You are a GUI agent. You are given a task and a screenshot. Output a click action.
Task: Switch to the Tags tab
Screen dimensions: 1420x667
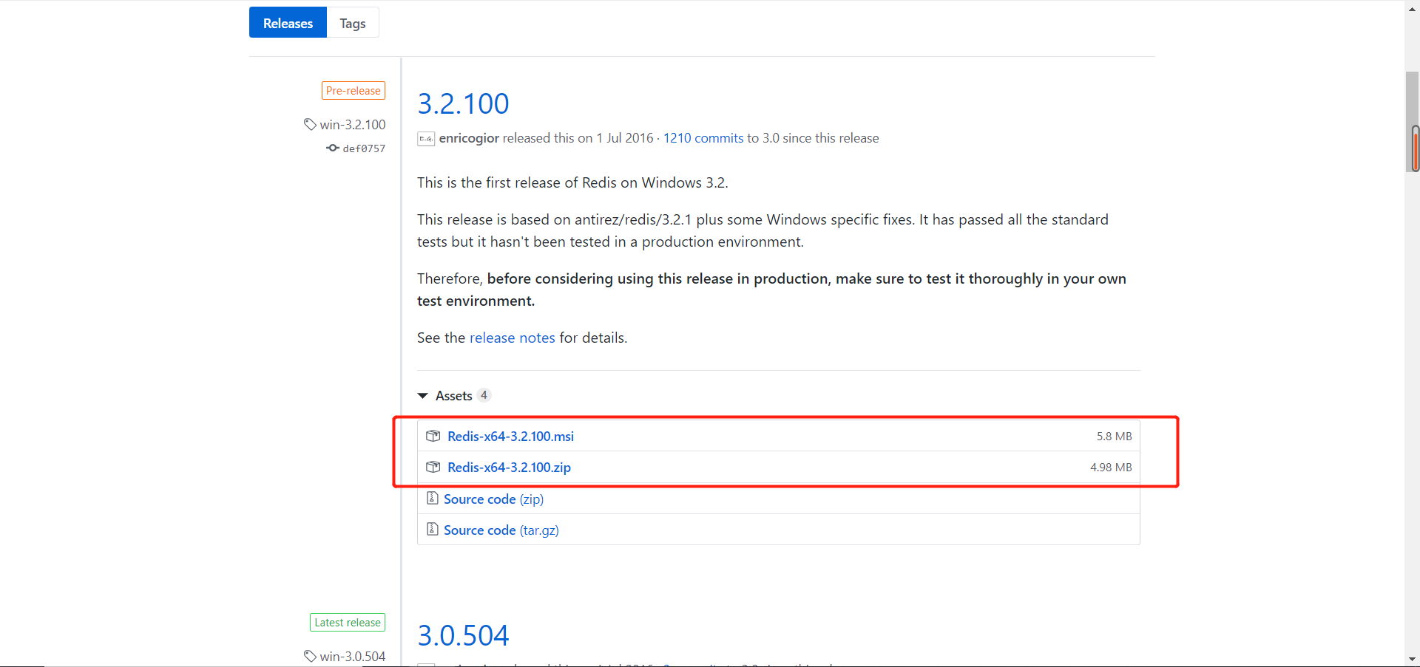(353, 23)
